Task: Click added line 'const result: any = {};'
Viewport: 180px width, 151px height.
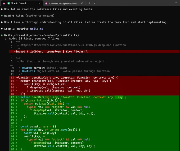Action: (94, 127)
